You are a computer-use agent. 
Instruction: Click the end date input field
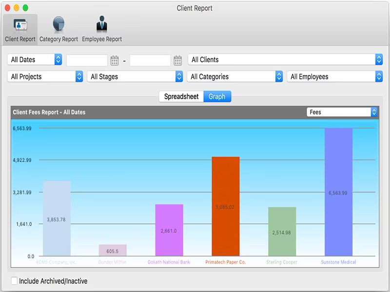coord(150,60)
